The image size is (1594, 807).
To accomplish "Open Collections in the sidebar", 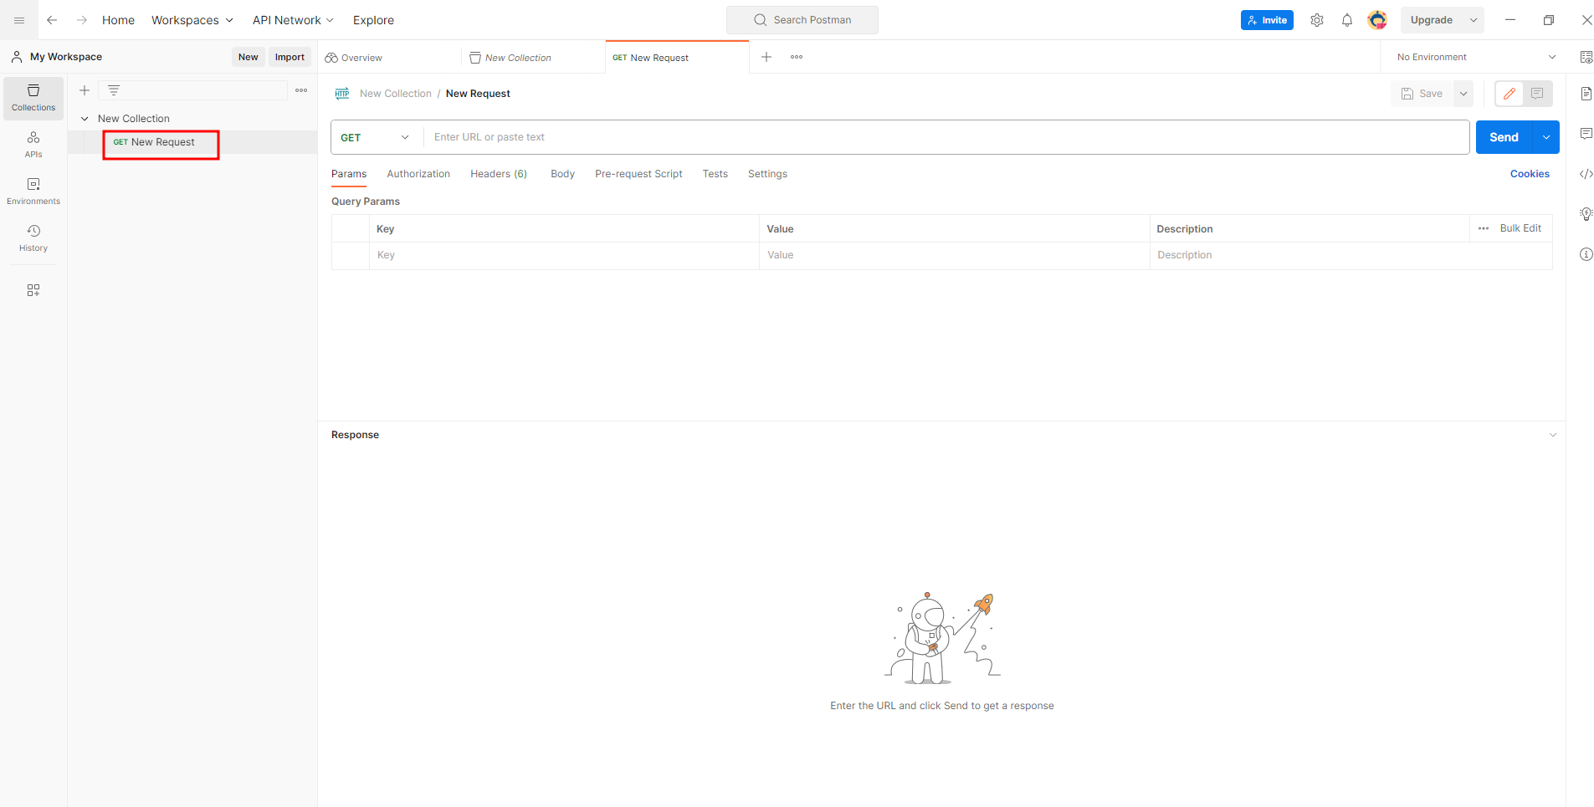I will [x=33, y=98].
